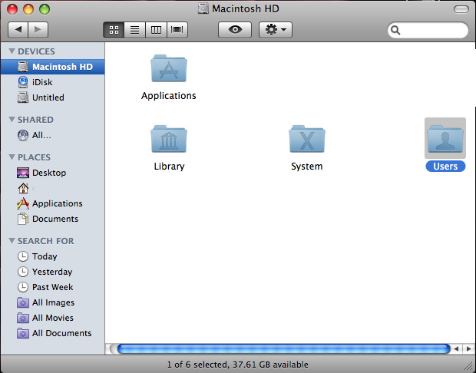Select the Users folder icon

(445, 138)
